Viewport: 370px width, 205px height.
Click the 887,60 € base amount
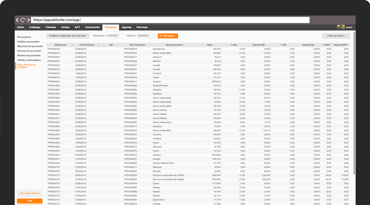(216, 82)
